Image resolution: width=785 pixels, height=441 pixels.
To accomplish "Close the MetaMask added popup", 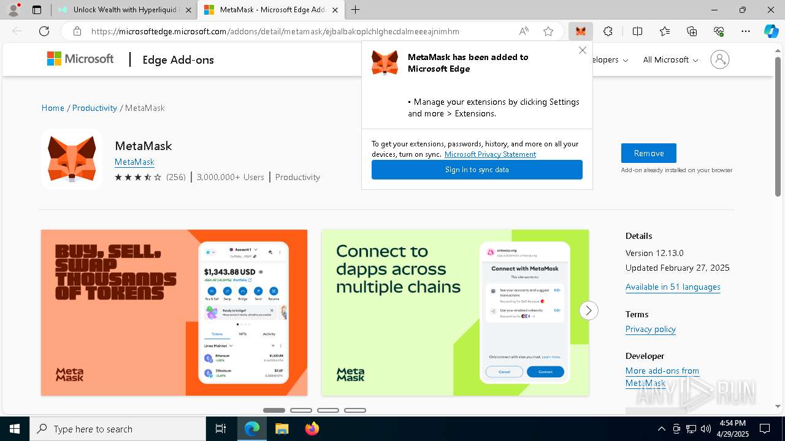I will click(x=583, y=50).
